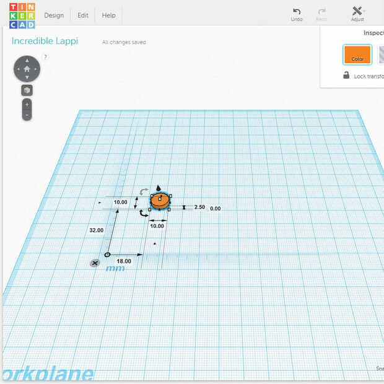Toggle Lock transformation padlock

tap(346, 75)
